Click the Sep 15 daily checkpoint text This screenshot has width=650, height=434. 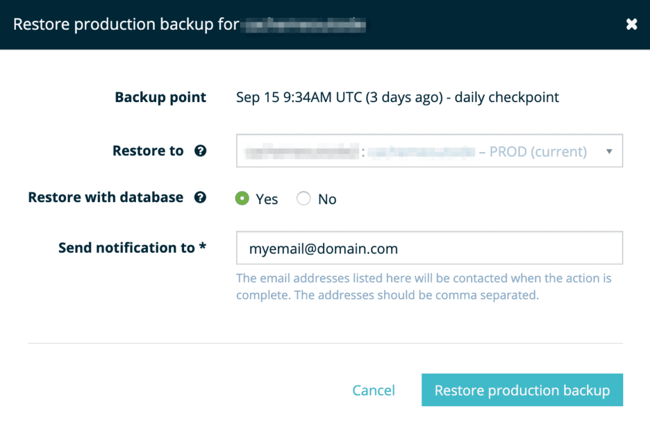397,98
